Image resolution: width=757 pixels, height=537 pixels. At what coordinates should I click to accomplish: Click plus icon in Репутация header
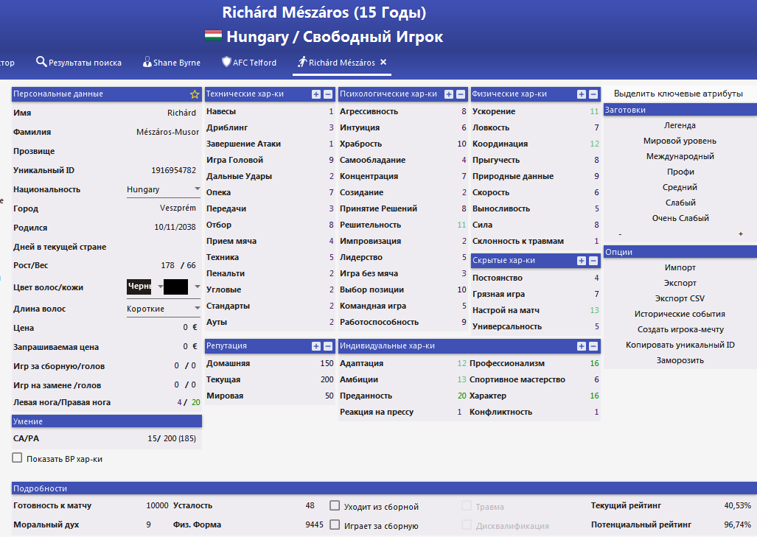316,346
